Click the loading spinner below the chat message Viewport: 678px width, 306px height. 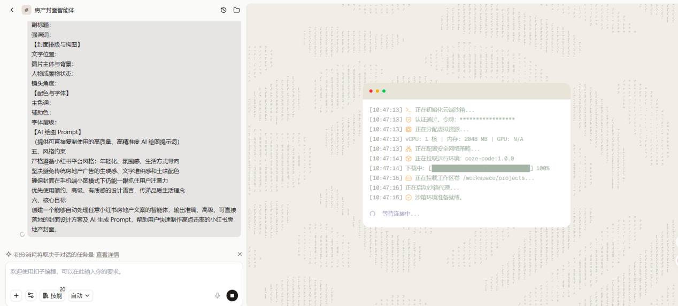pyautogui.click(x=22, y=234)
